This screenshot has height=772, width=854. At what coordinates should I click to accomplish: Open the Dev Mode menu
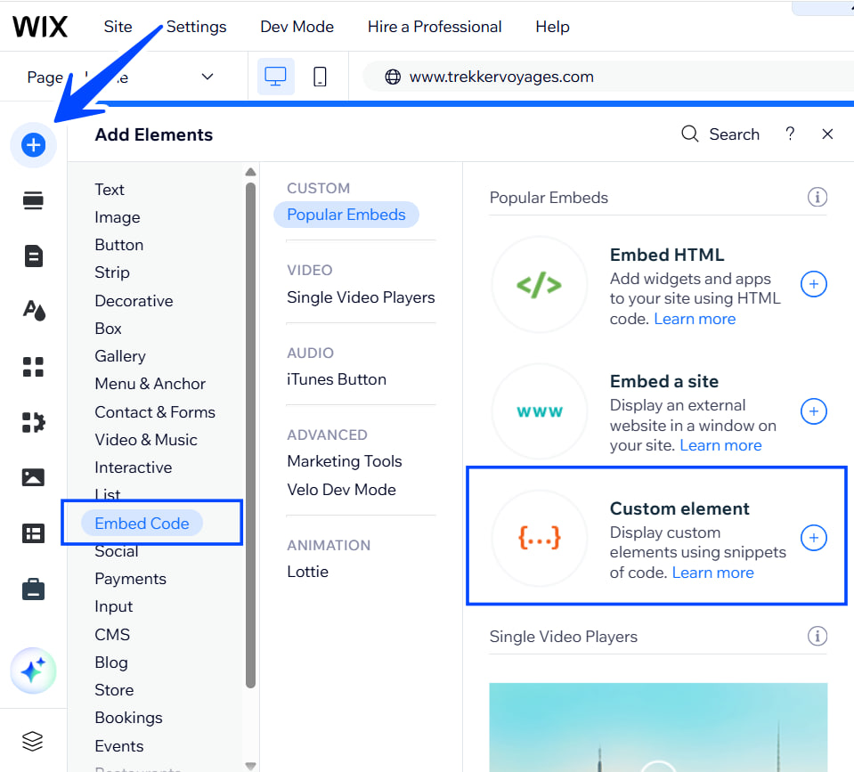point(297,27)
